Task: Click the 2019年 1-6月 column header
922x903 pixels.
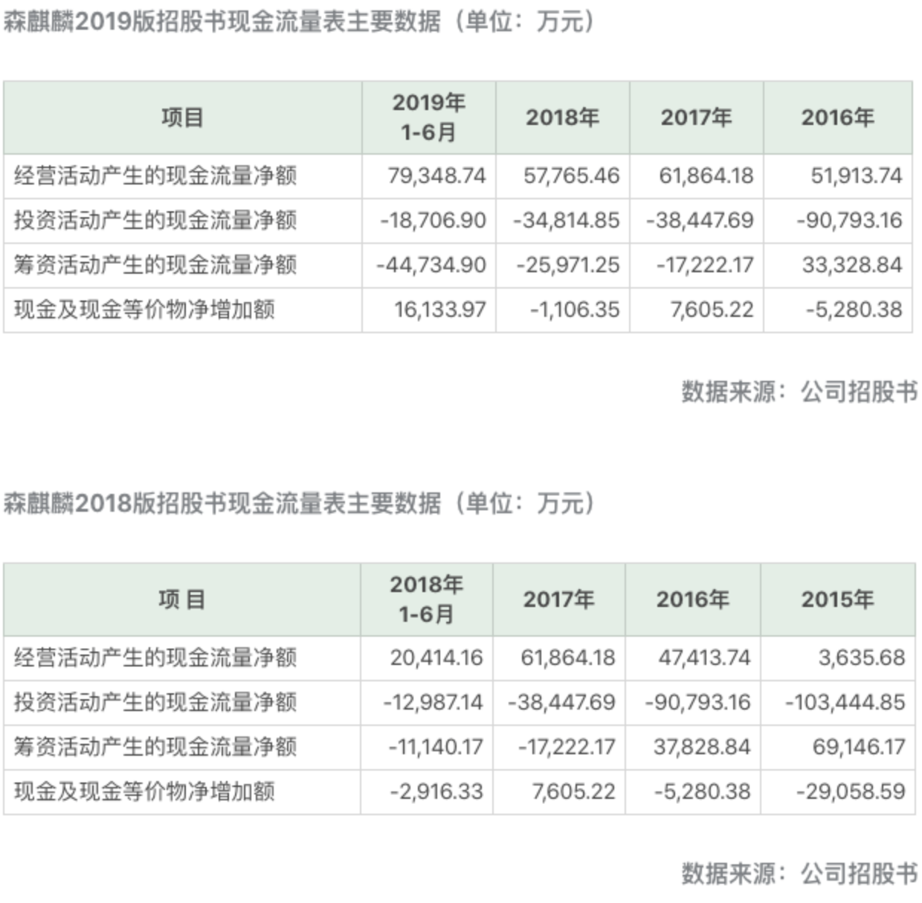Action: pos(429,118)
